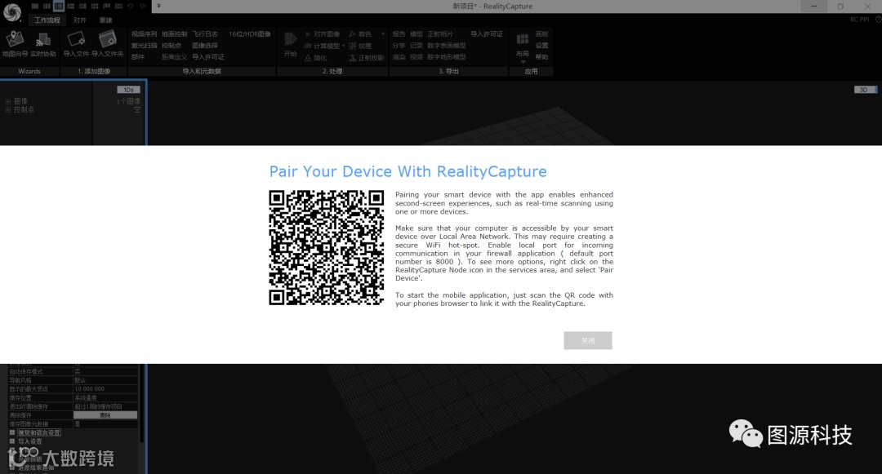This screenshot has height=474, width=882.
Task: Click the 导航风格 value 默认
Action: 105,380
